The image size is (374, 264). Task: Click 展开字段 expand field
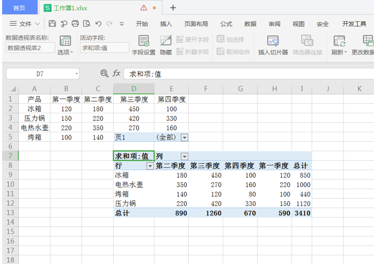pyautogui.click(x=193, y=40)
